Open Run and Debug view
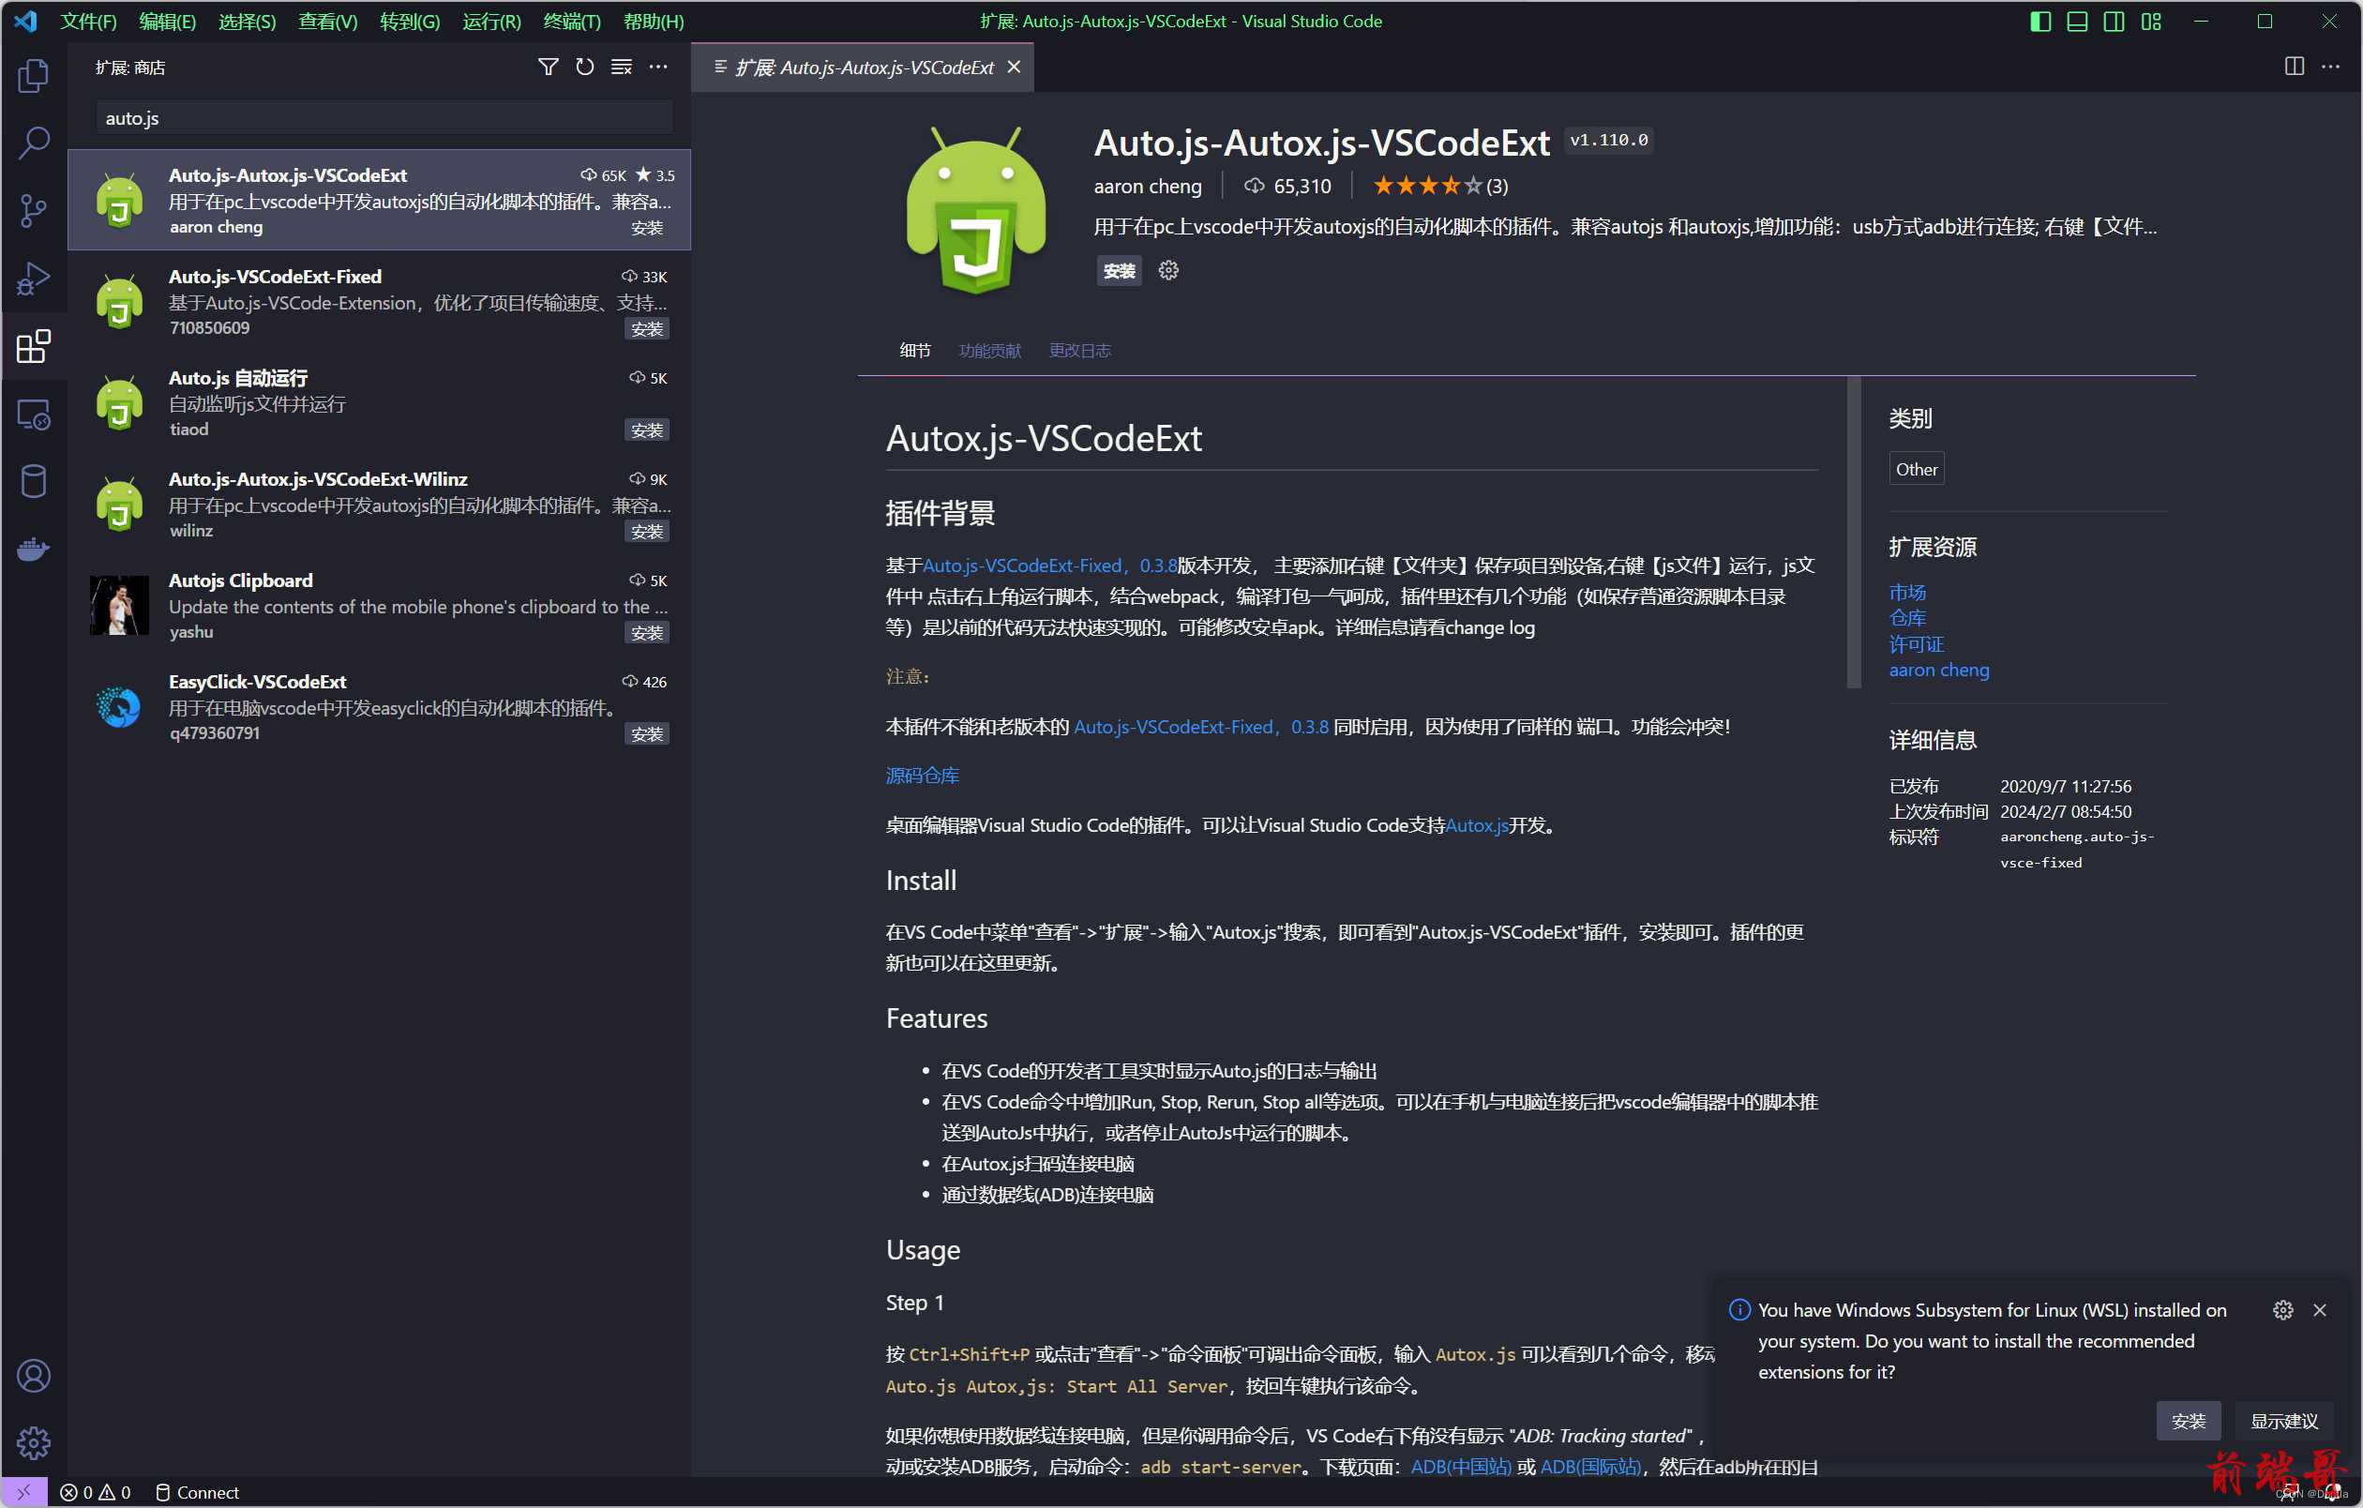The height and width of the screenshot is (1508, 2363). click(34, 279)
